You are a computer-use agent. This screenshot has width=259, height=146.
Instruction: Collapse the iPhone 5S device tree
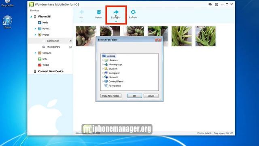click(31, 17)
